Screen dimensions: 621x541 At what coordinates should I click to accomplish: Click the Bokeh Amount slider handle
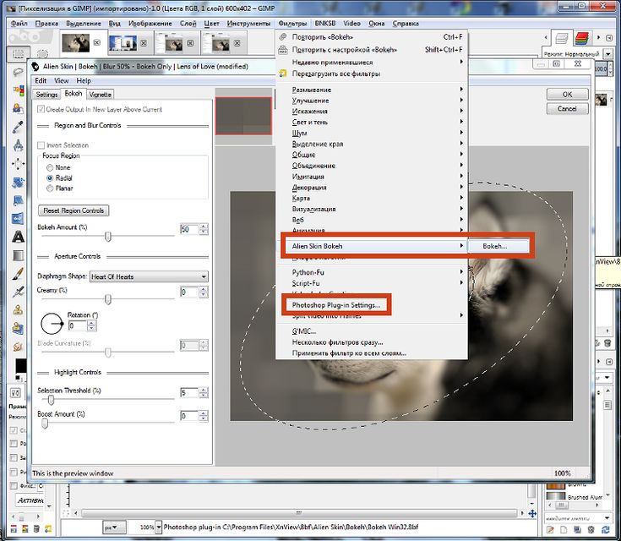(x=108, y=237)
